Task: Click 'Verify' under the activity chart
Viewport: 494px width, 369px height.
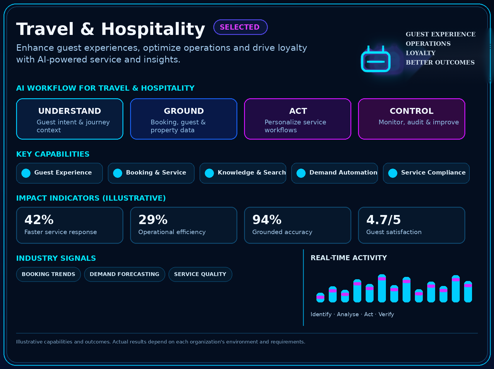Action: coord(386,314)
